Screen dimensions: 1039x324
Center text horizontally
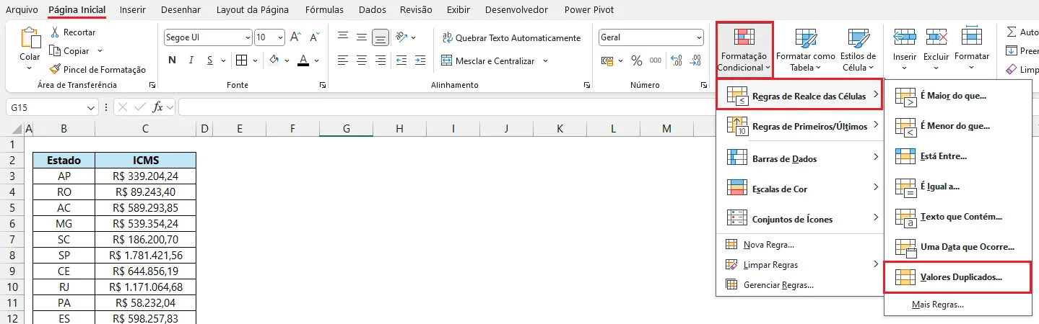(362, 60)
